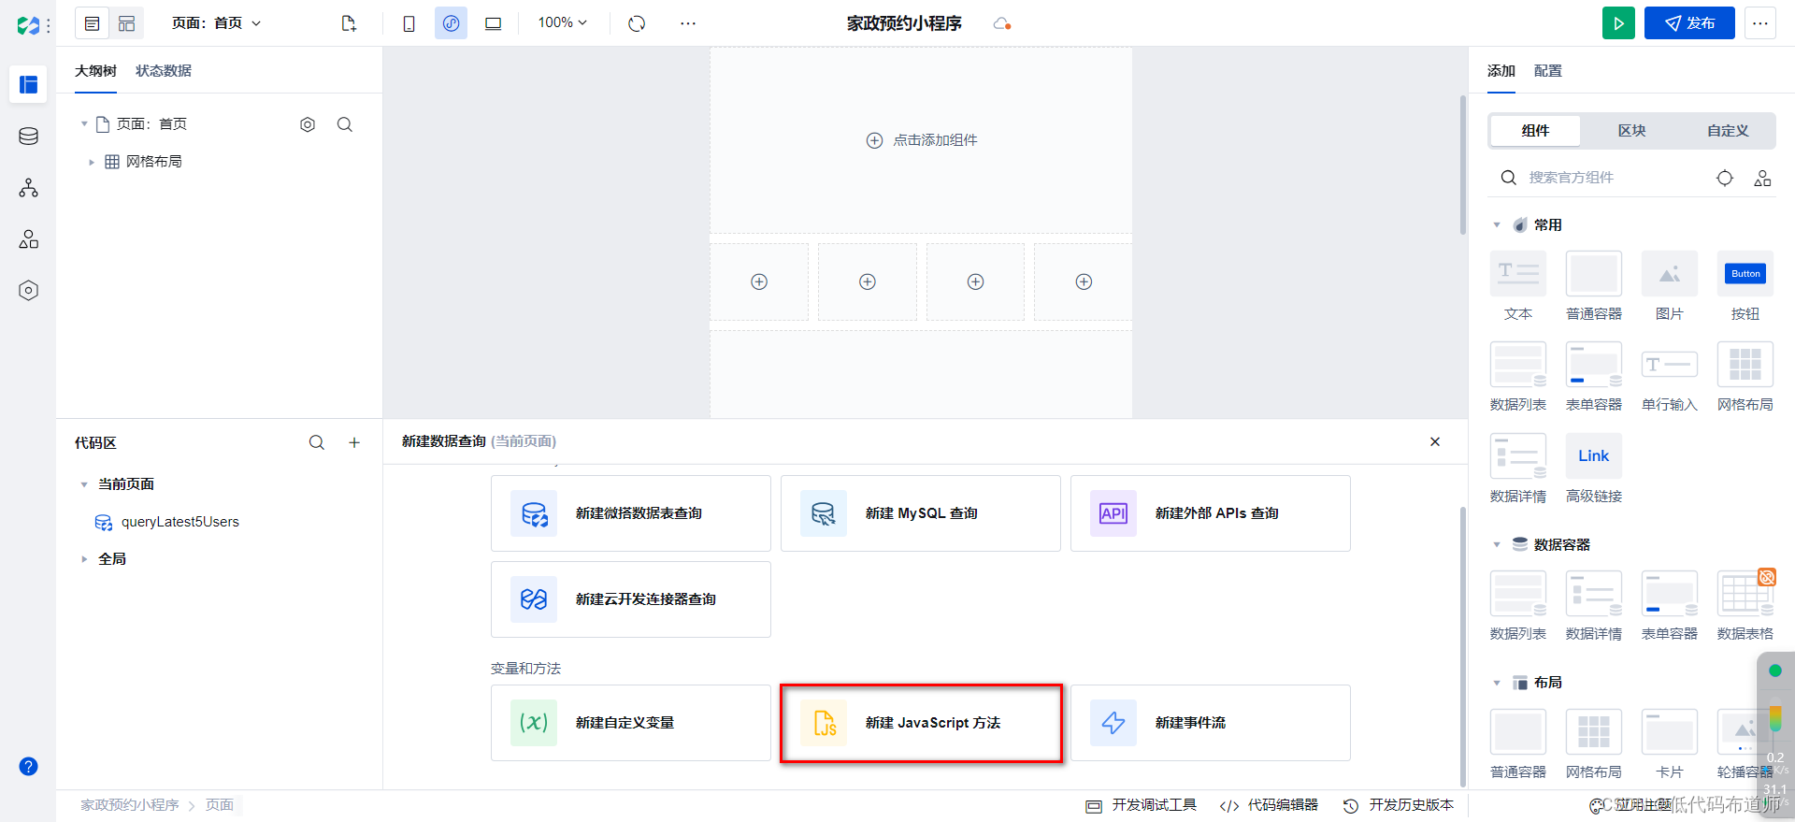Click the search icon in outline tree
The width and height of the screenshot is (1795, 822).
point(345,124)
